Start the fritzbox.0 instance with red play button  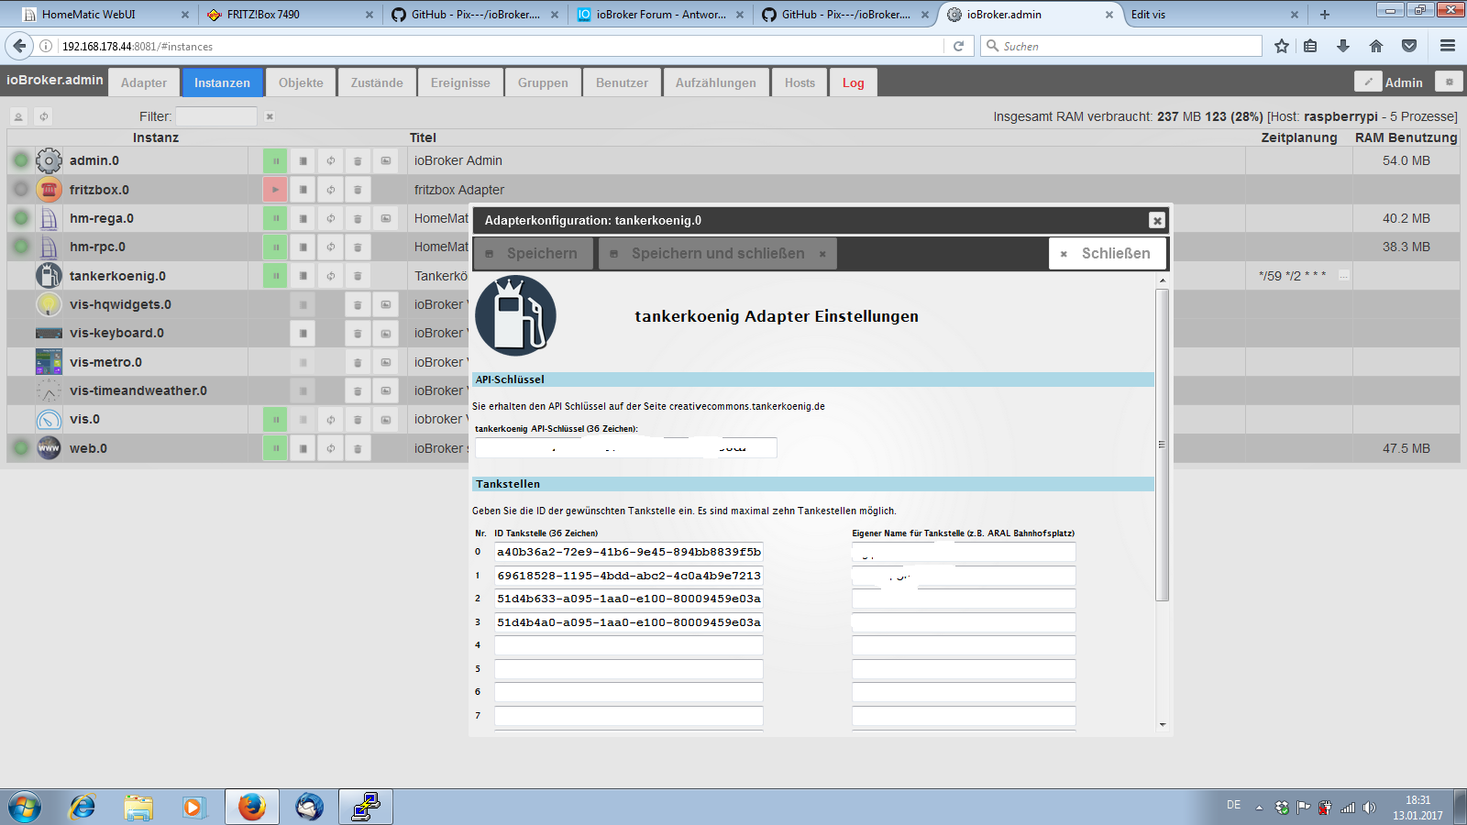[x=275, y=190]
